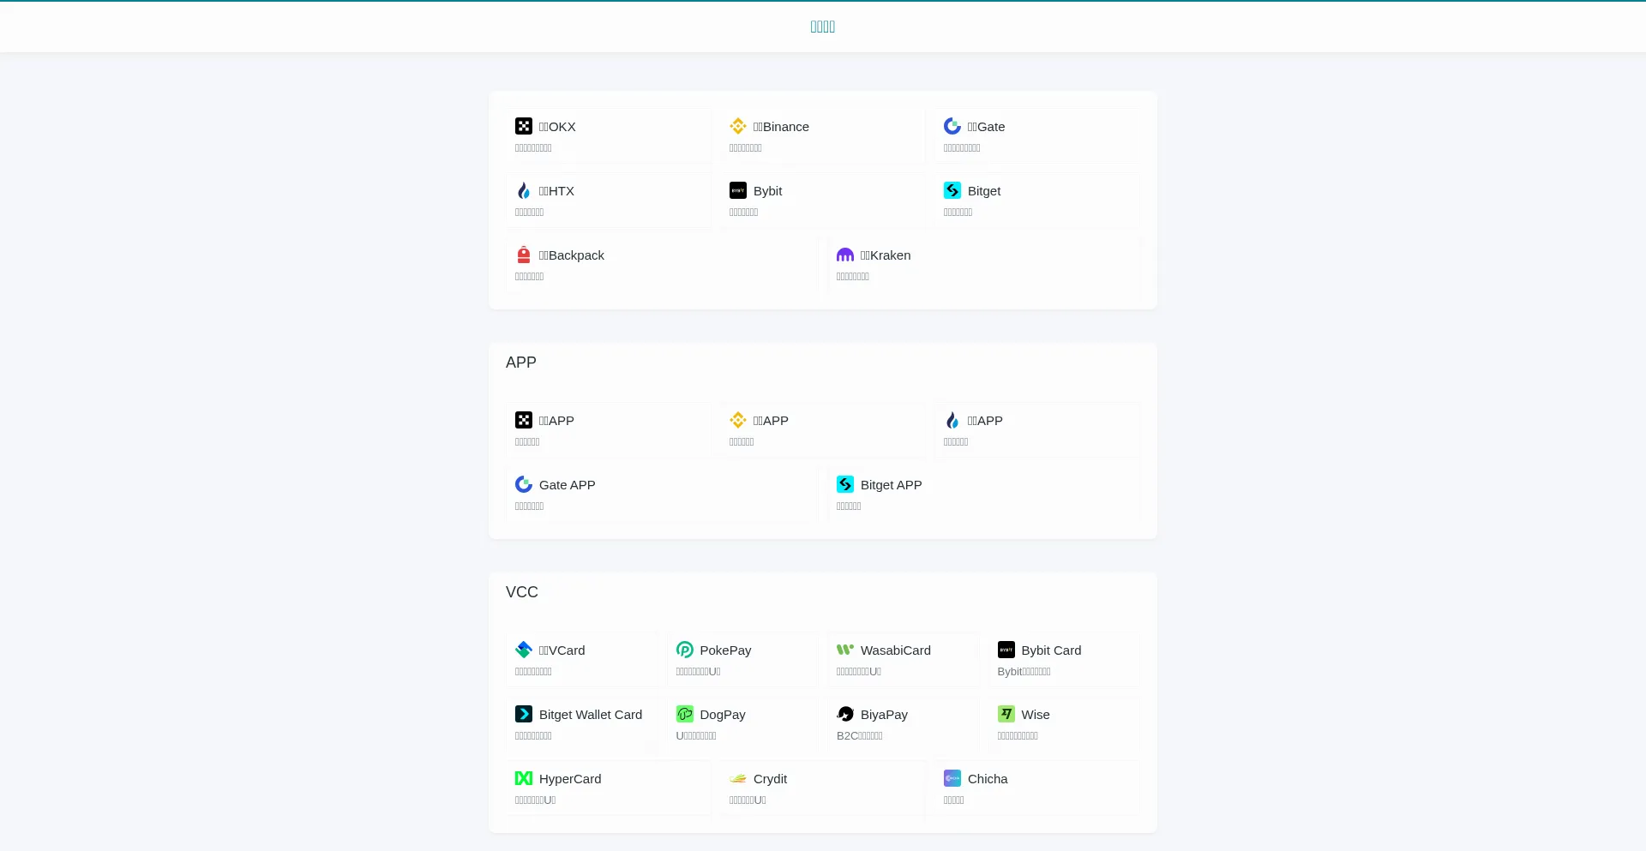The width and height of the screenshot is (1646, 851).
Task: Click the Crydit logo icon
Action: [737, 778]
